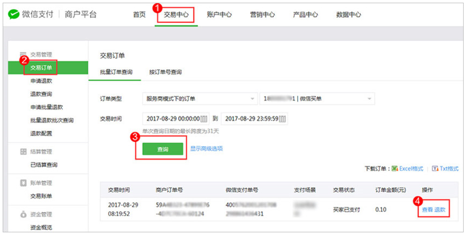Expand the merchant dropdown showing 微信买单
This screenshot has width=469, height=235.
tap(317, 99)
